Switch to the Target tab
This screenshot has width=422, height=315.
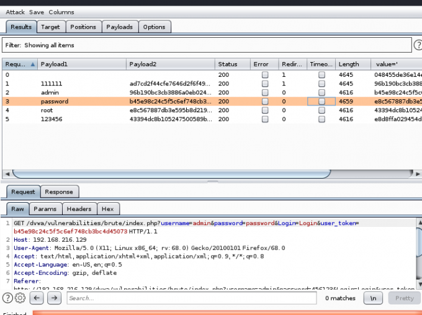(51, 27)
